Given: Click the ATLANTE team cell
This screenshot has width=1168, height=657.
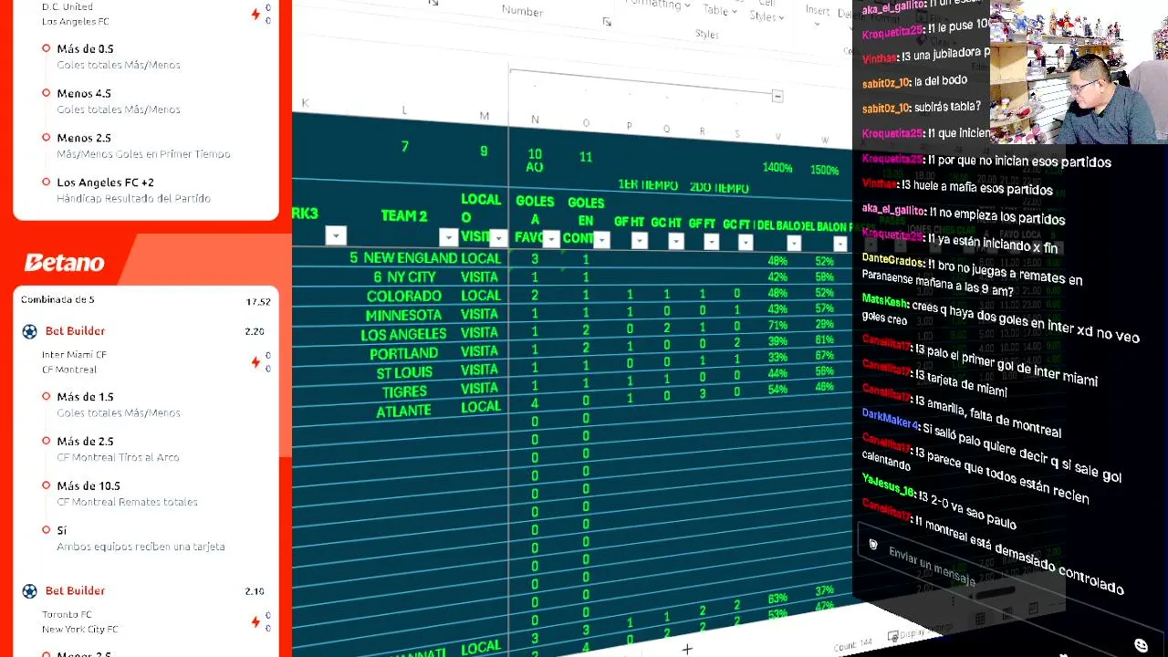Looking at the screenshot, I should coord(403,412).
